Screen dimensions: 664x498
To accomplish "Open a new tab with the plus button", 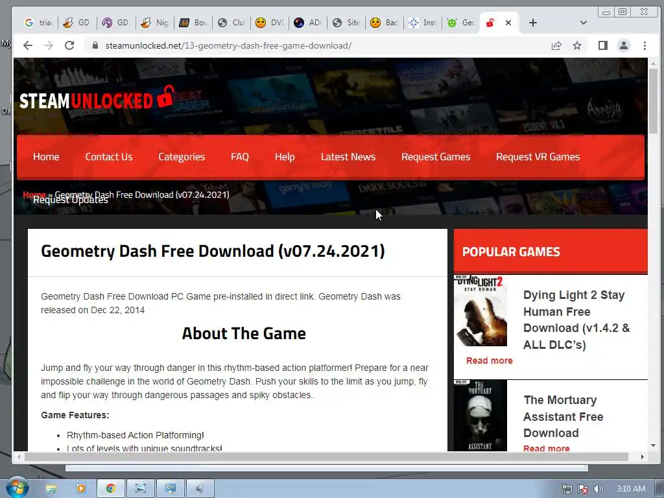I will coord(533,23).
